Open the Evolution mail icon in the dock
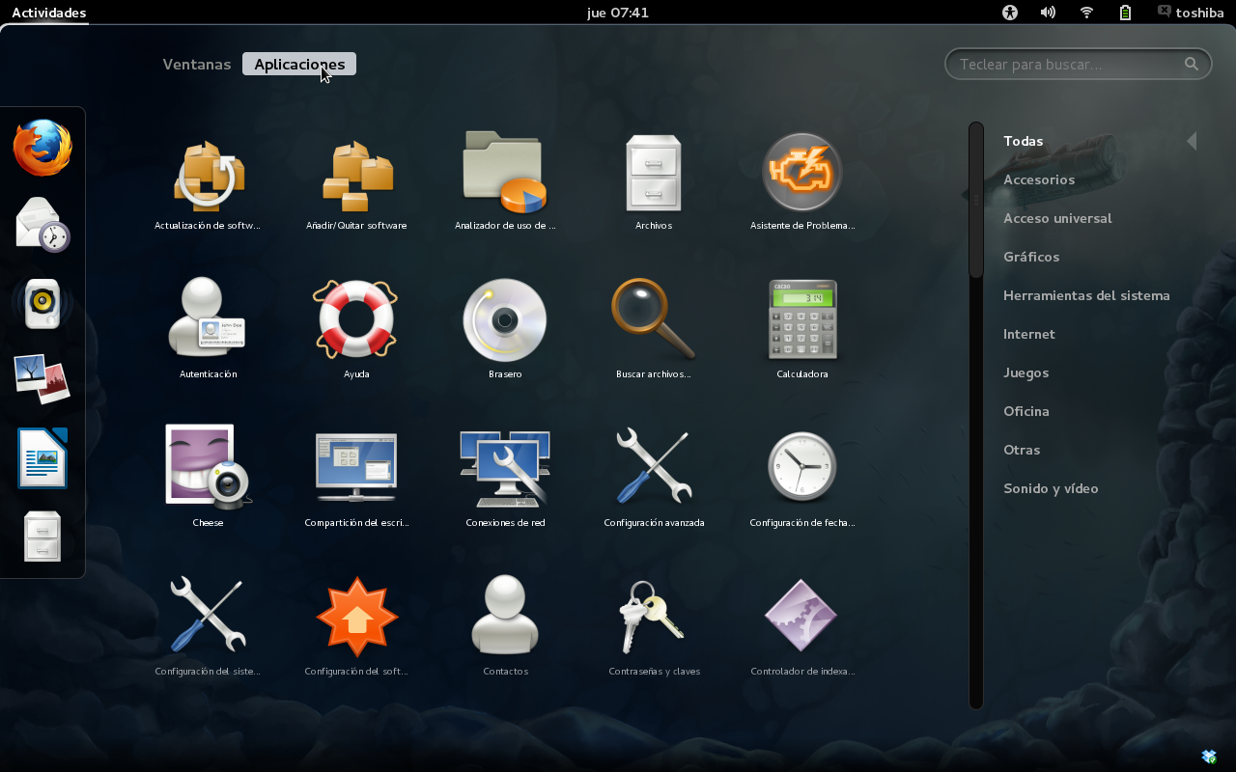Viewport: 1236px width, 772px height. tap(42, 225)
